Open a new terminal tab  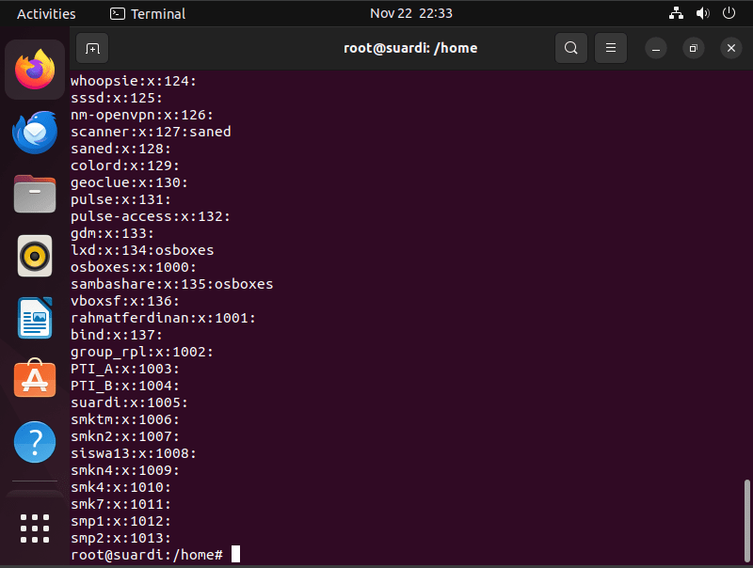pyautogui.click(x=92, y=48)
